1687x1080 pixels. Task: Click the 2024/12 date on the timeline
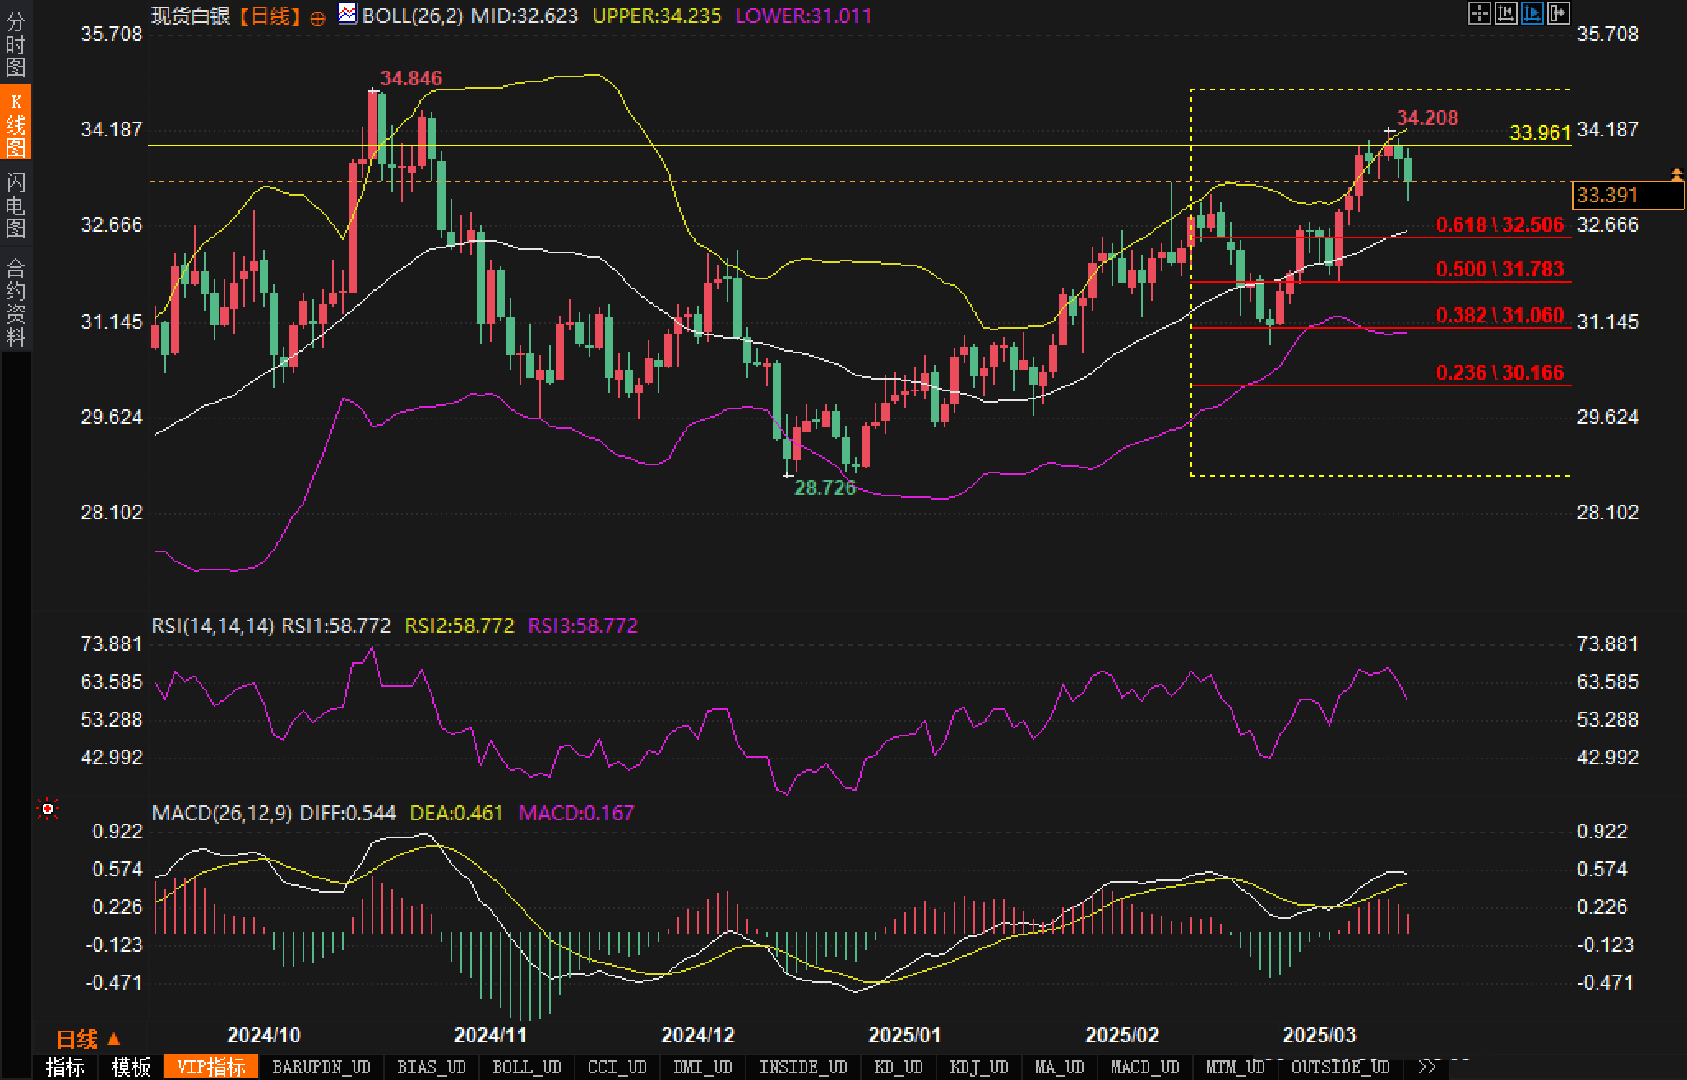coord(698,1035)
